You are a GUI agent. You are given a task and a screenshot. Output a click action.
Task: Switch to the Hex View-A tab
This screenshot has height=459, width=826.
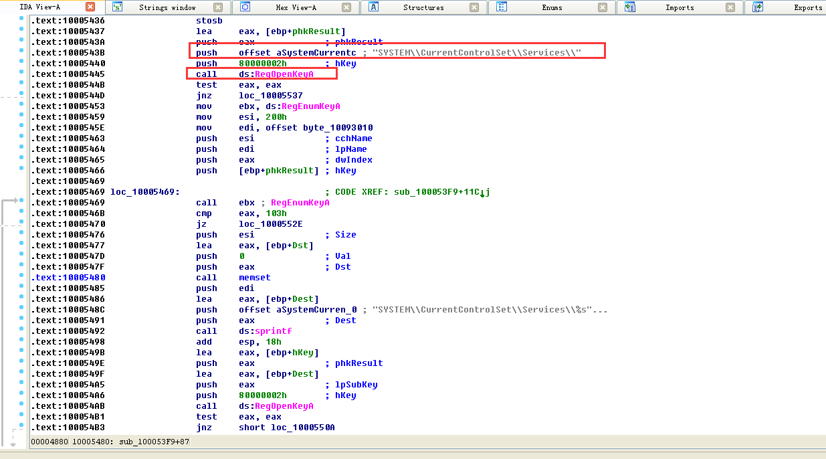point(296,7)
